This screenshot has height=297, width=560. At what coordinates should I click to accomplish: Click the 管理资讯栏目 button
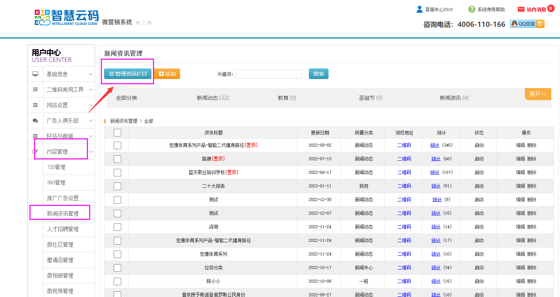128,74
